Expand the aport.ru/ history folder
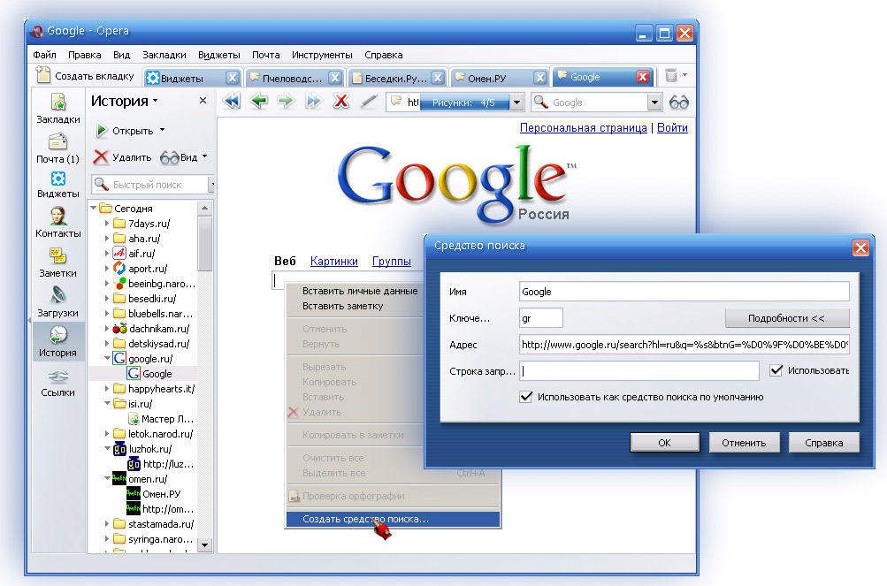The height and width of the screenshot is (586, 887). pos(107,269)
